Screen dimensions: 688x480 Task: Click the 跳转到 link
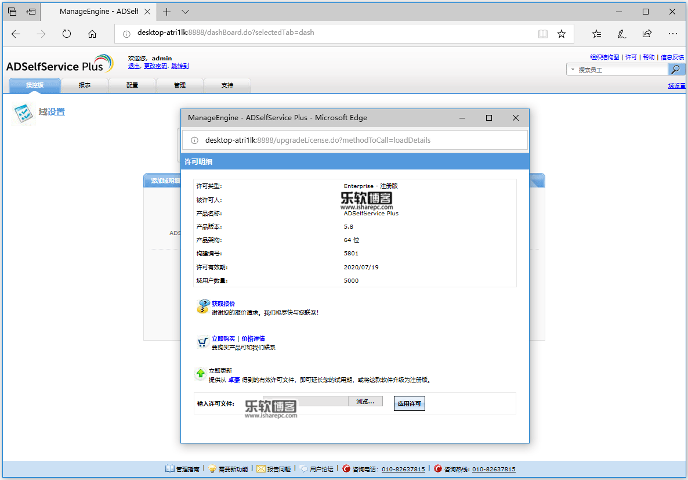(x=180, y=66)
